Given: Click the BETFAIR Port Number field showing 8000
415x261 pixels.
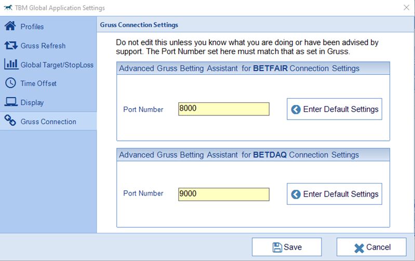Looking at the screenshot, I should (x=224, y=109).
